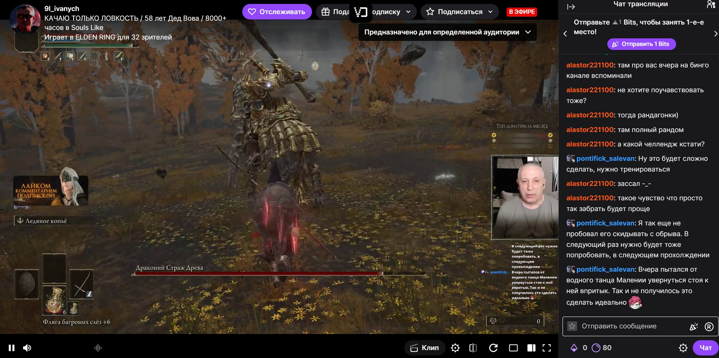Click the pixelated V overlay icon over the gift button
The height and width of the screenshot is (358, 719).
point(360,12)
